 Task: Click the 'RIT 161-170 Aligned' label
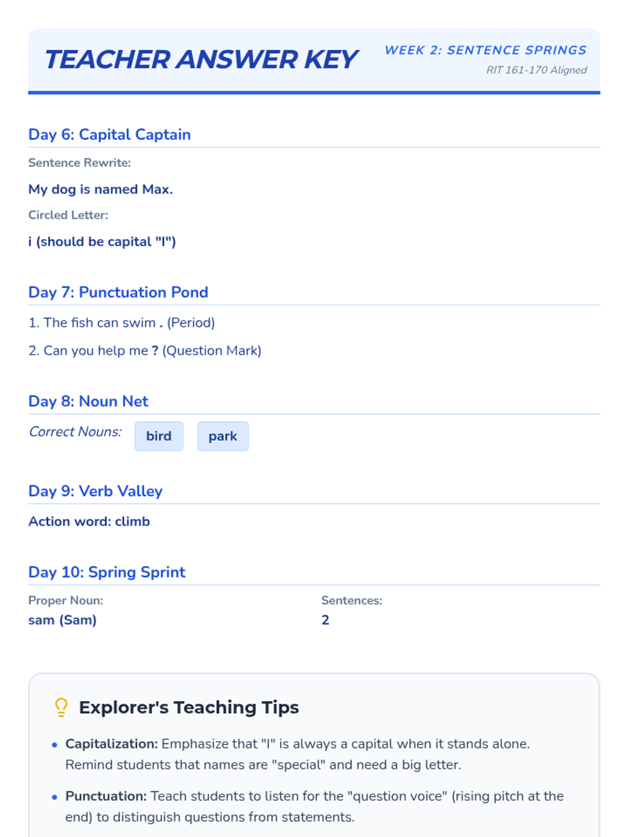536,70
